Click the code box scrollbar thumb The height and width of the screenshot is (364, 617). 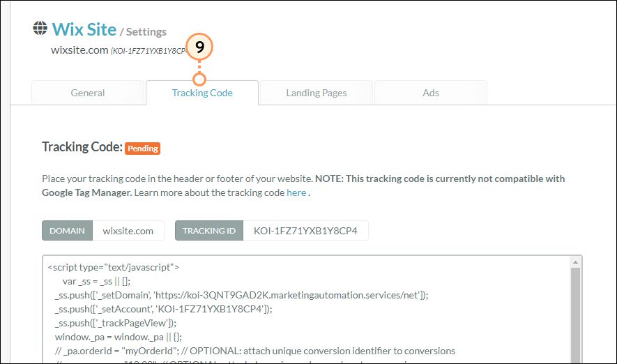(x=575, y=316)
